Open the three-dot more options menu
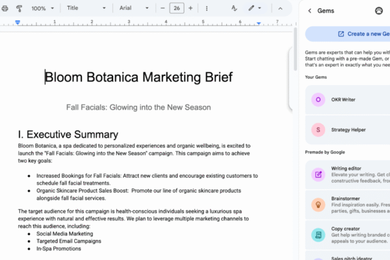The image size is (390, 260). pyautogui.click(x=207, y=8)
